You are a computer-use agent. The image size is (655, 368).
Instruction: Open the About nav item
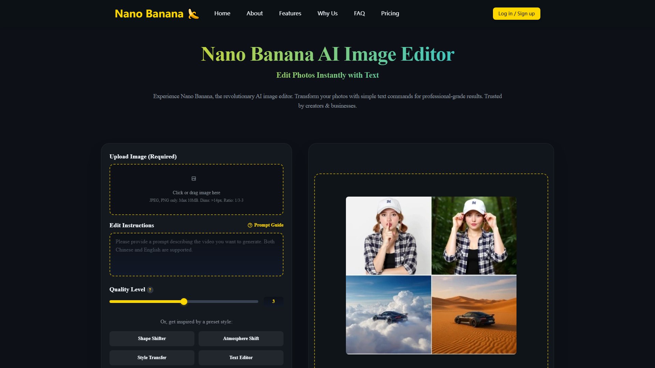pos(254,13)
